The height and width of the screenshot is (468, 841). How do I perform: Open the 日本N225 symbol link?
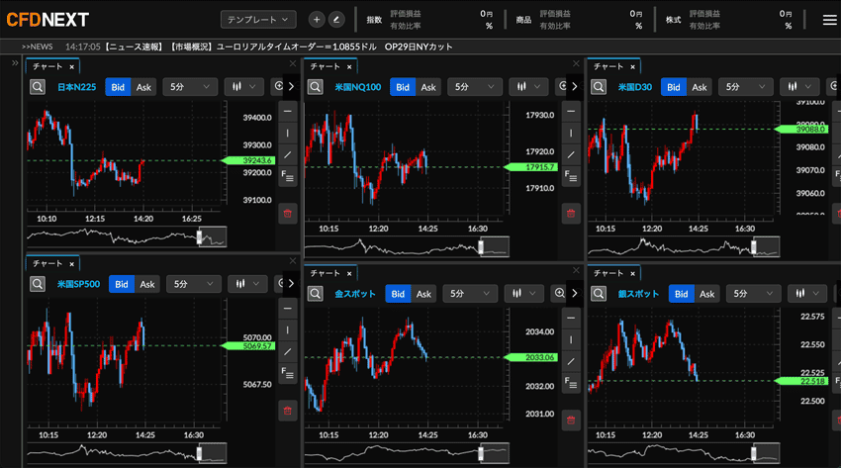click(77, 87)
